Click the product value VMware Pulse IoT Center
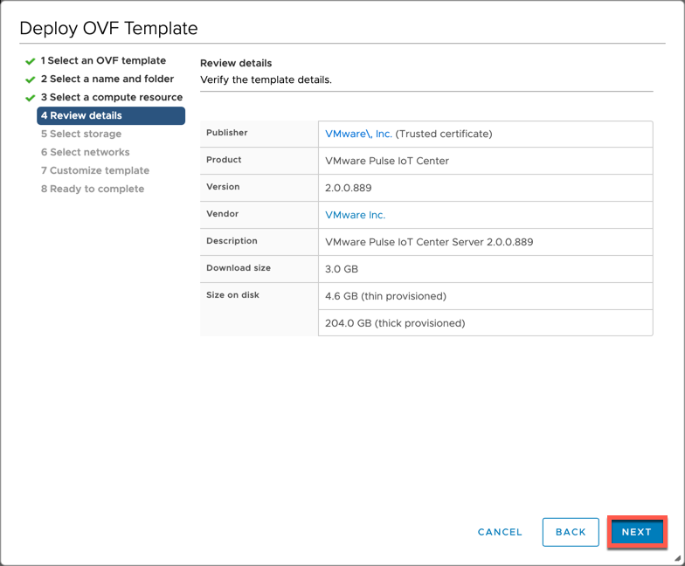The width and height of the screenshot is (685, 566). pos(387,161)
